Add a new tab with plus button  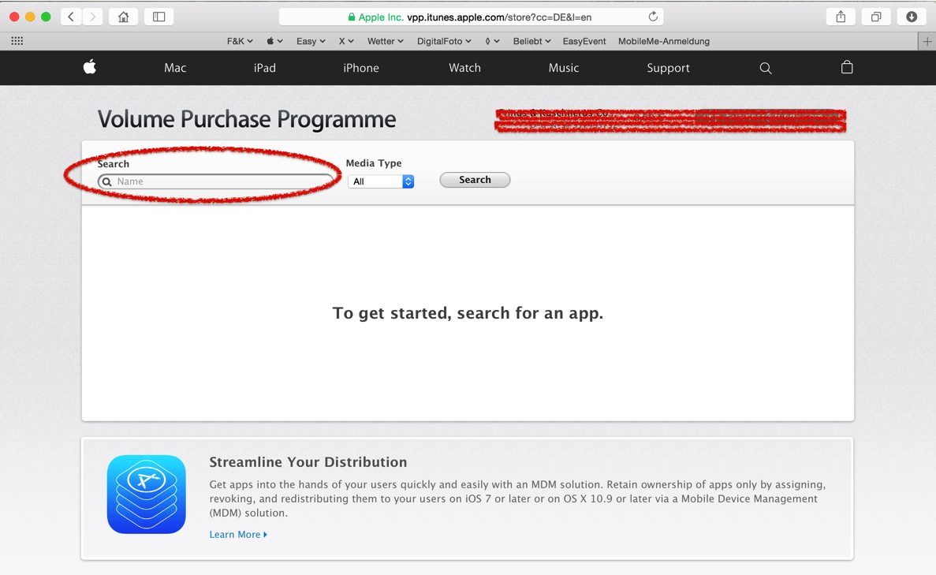click(x=927, y=41)
